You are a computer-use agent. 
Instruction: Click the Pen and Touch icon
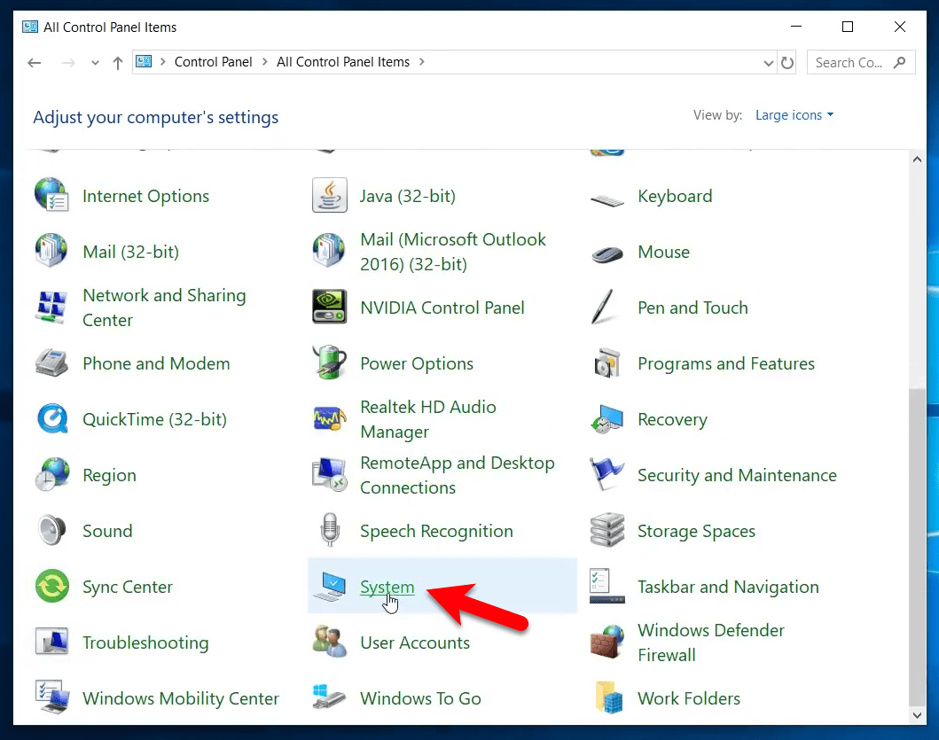click(605, 308)
